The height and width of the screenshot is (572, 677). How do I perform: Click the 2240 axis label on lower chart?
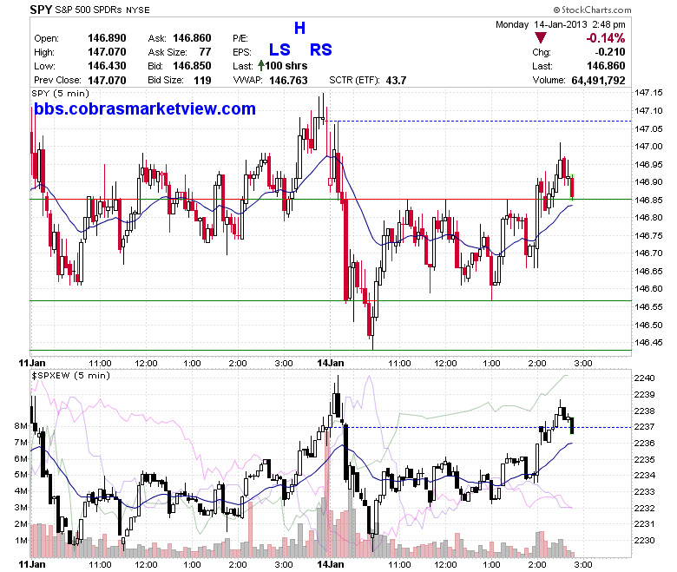tap(644, 378)
